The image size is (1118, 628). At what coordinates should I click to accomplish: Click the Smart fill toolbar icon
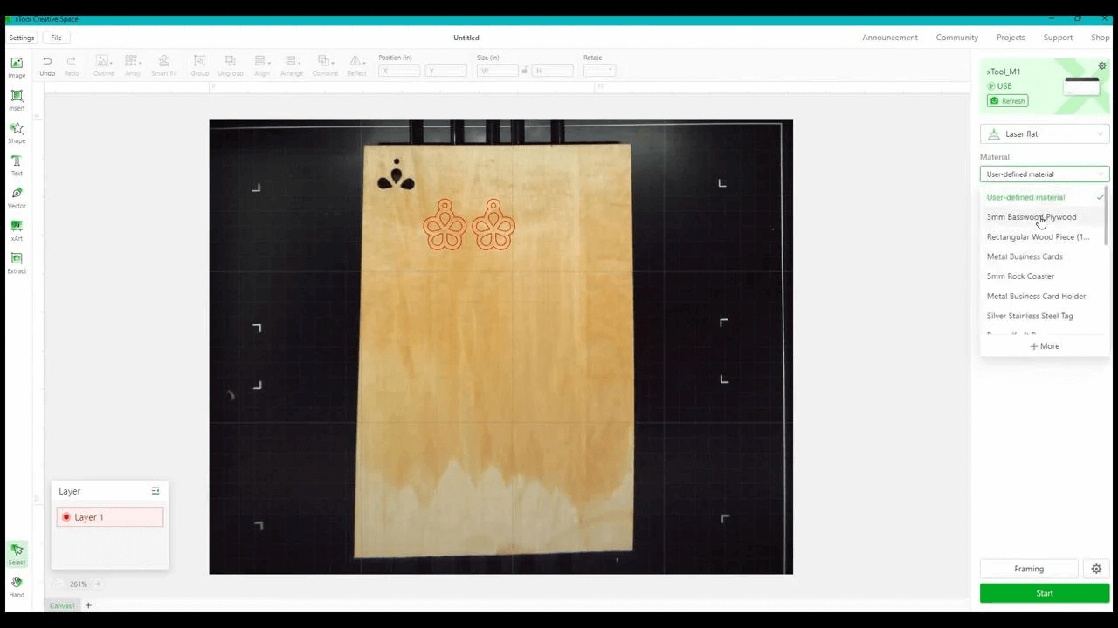click(x=163, y=65)
